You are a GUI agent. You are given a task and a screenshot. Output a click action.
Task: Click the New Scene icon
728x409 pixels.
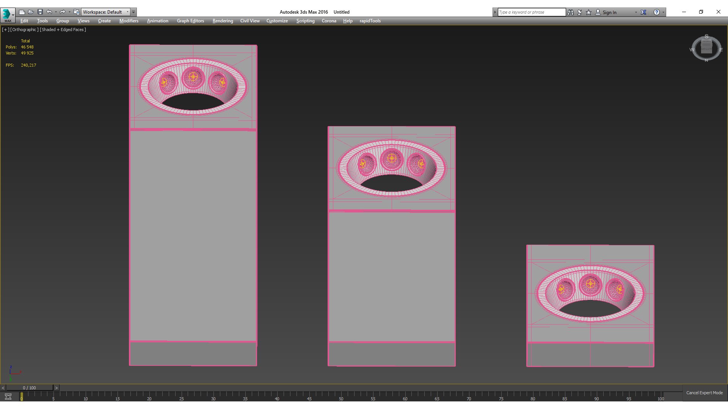click(x=22, y=12)
